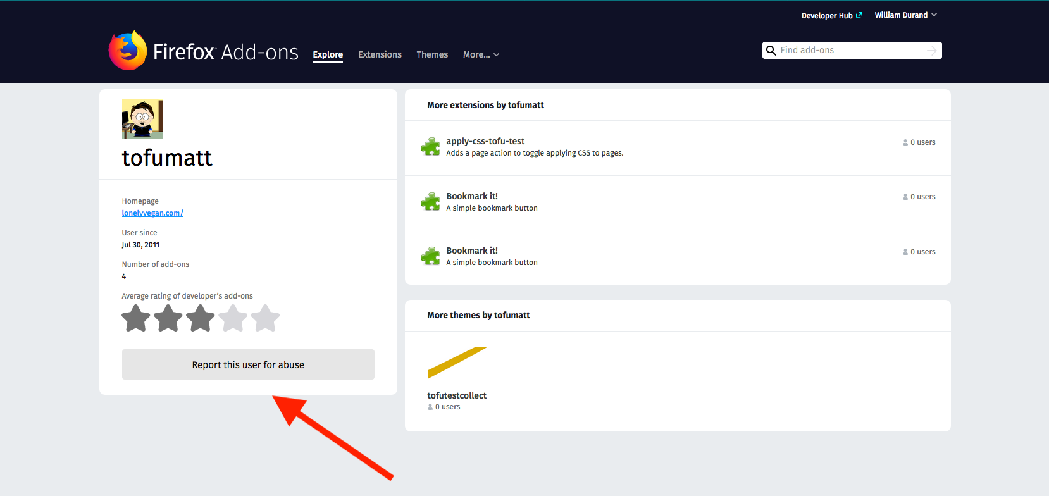This screenshot has width=1049, height=496.
Task: Expand the William Durand account menu
Action: click(x=905, y=15)
